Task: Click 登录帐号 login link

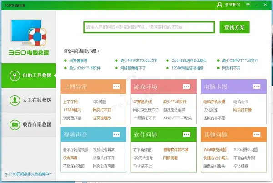Action: pos(233,5)
